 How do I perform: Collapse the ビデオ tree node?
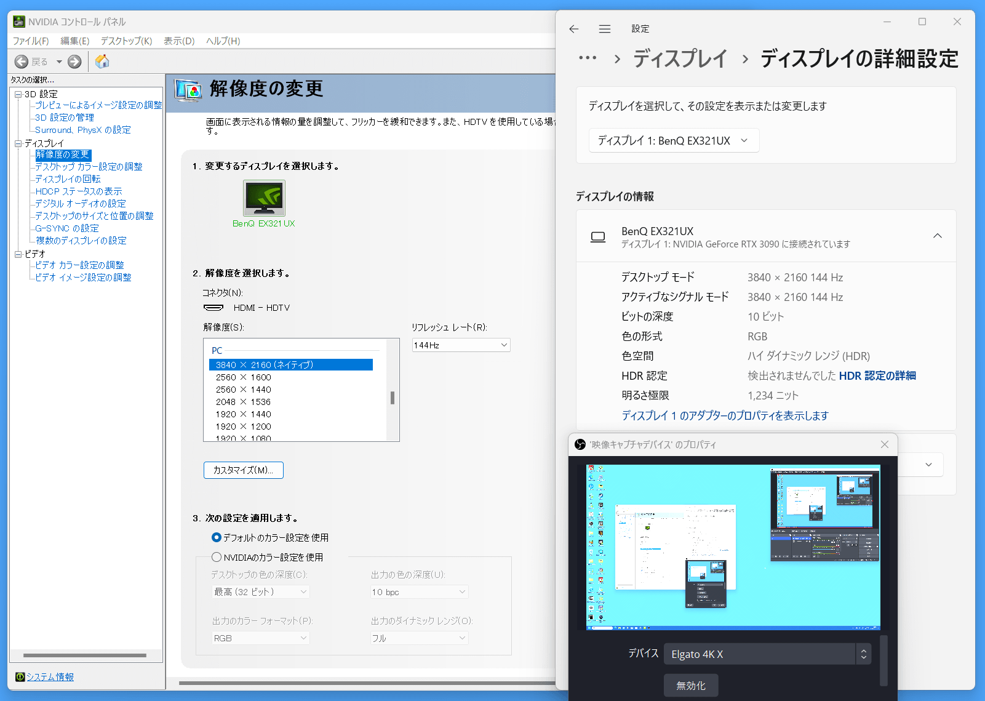coord(18,254)
